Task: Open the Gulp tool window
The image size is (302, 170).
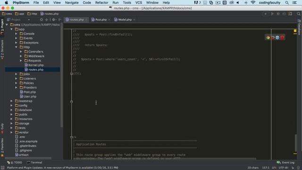Action: click(x=2, y=128)
